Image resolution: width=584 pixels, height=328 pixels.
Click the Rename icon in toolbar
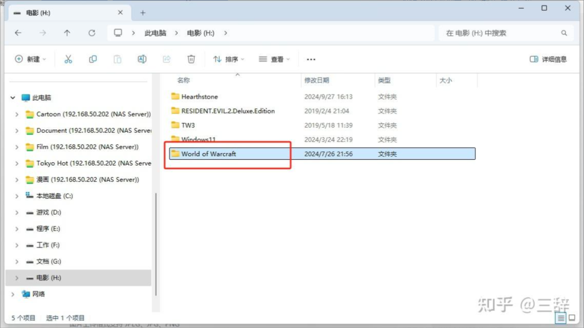point(142,59)
